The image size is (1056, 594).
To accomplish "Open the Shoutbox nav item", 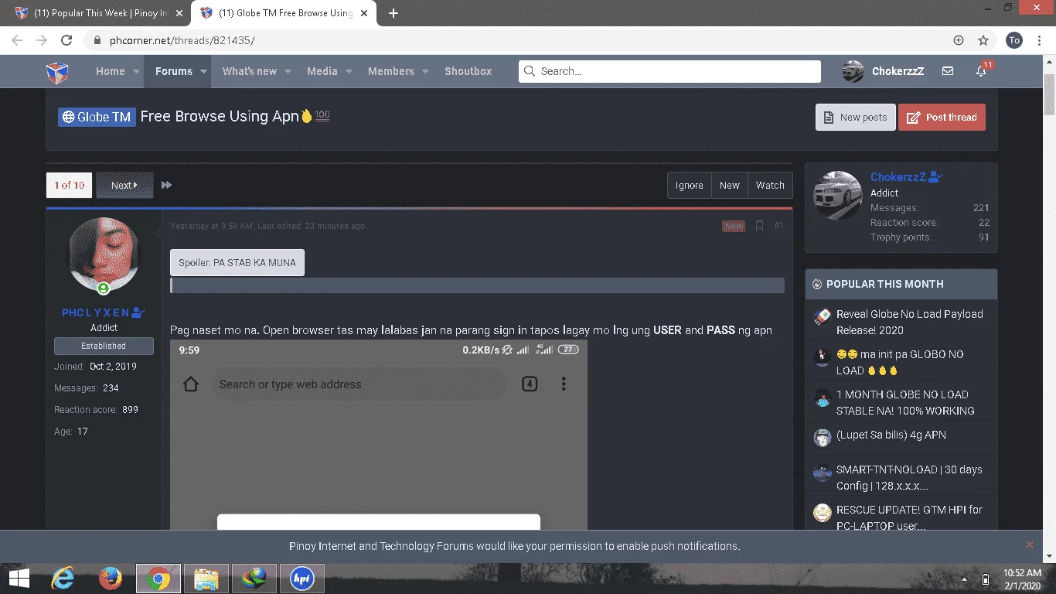I will click(468, 71).
